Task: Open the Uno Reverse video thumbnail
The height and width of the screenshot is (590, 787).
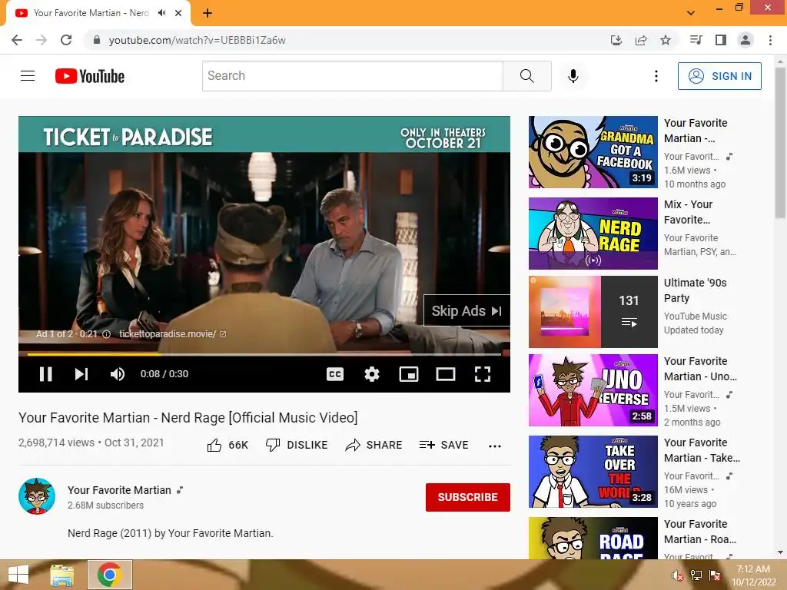Action: 593,389
